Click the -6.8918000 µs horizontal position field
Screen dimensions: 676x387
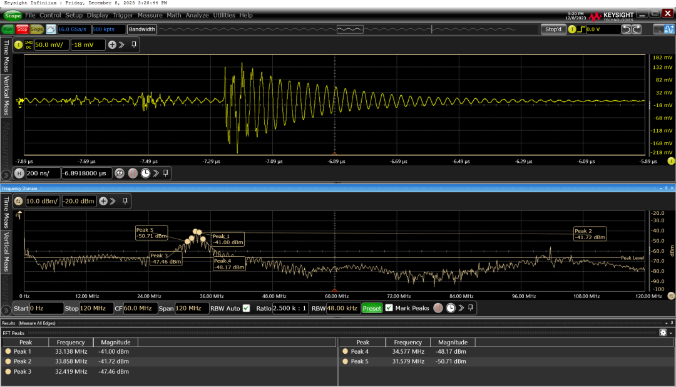click(86, 173)
